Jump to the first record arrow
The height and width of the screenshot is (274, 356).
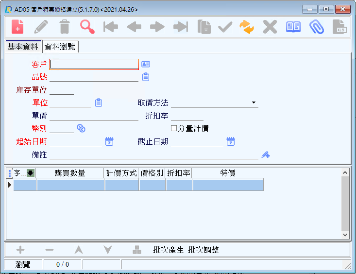click(x=111, y=27)
